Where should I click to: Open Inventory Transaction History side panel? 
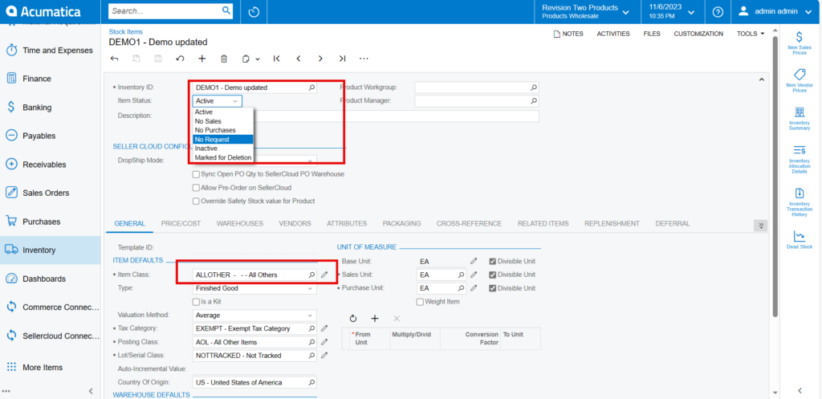coord(799,202)
